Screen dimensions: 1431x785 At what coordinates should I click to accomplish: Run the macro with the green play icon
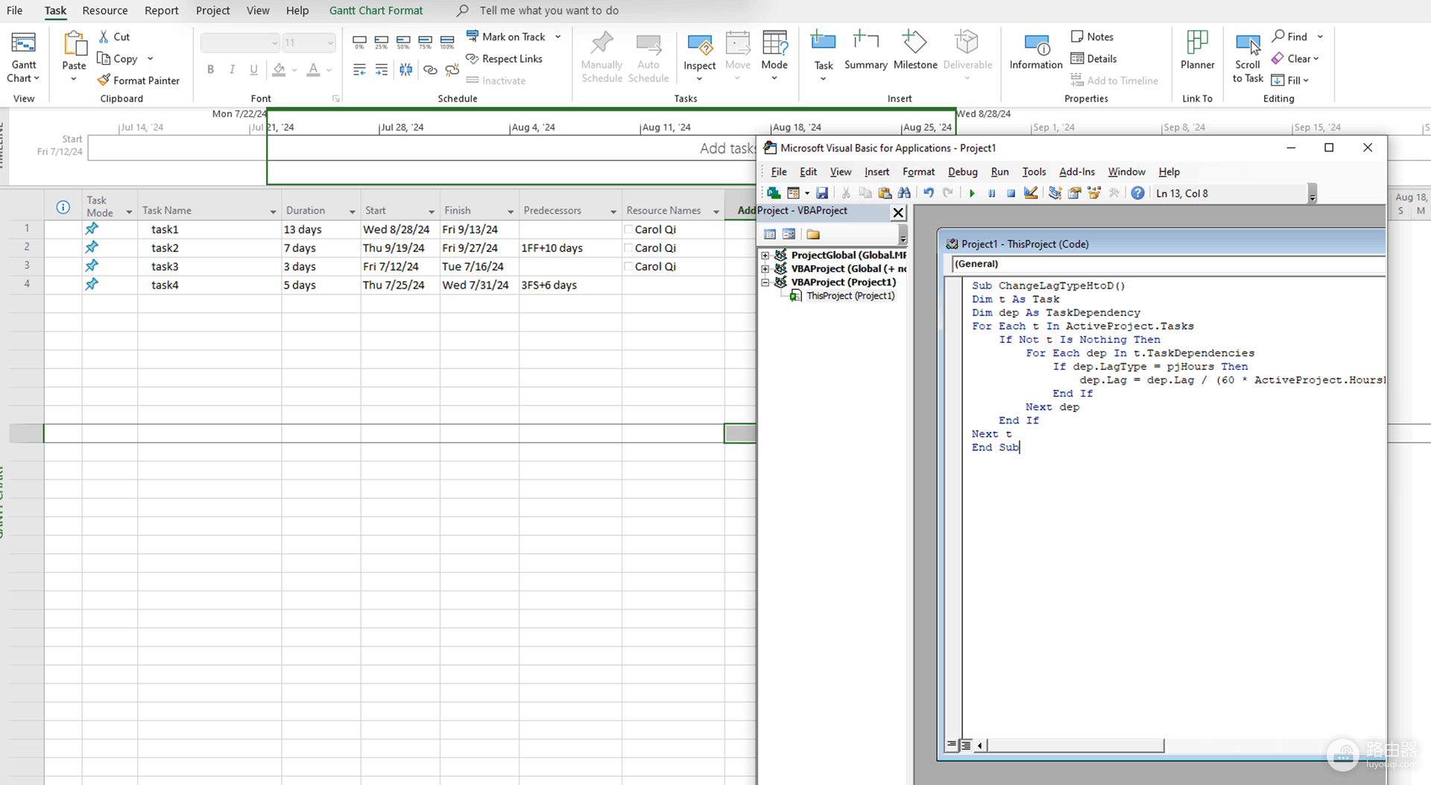click(x=972, y=193)
